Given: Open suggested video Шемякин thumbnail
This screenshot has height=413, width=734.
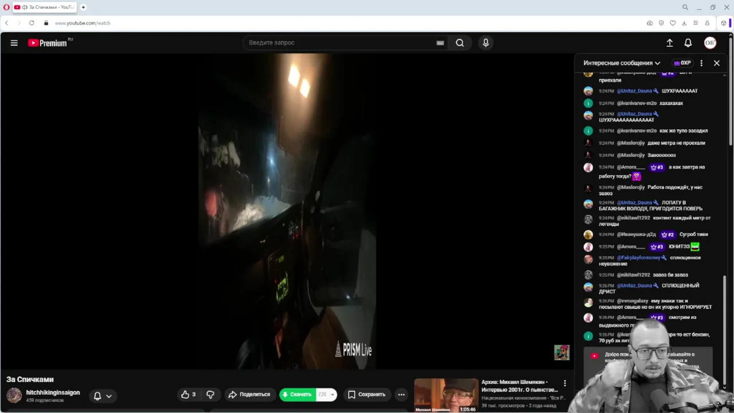Looking at the screenshot, I should pos(446,395).
